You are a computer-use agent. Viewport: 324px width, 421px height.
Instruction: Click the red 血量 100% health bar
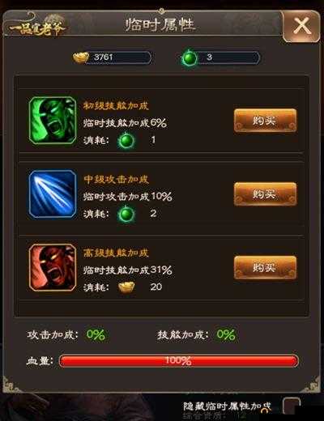tap(178, 361)
